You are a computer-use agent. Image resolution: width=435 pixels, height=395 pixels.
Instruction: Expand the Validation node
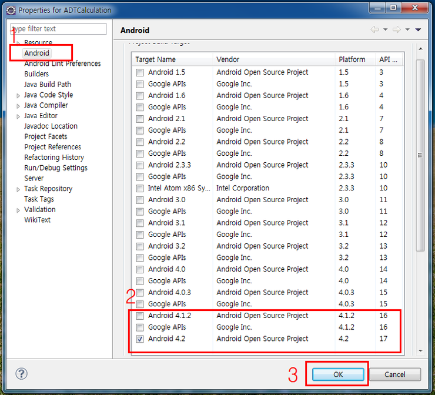tap(18, 210)
